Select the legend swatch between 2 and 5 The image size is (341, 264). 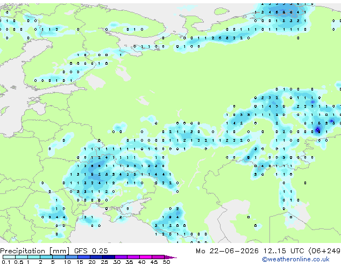pyautogui.click(x=46, y=257)
